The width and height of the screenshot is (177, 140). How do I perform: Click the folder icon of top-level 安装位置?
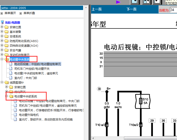pos(6,27)
